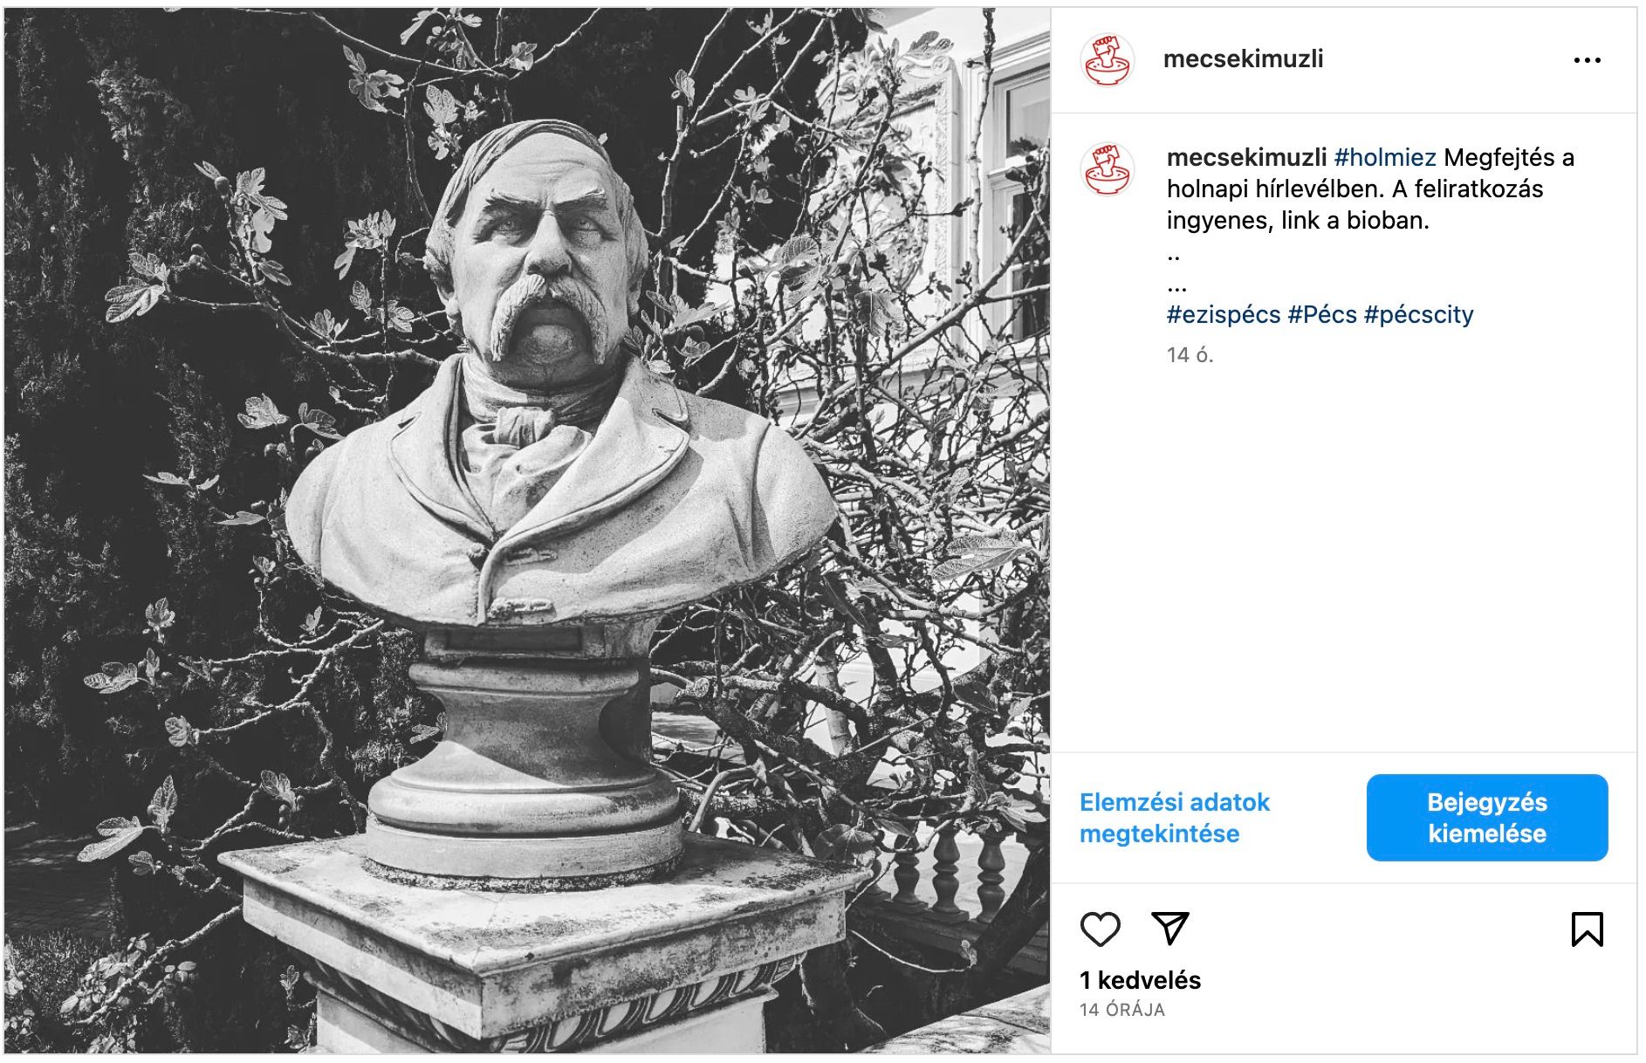
Task: Open the 14 ÓRÁJA post timestamp
Action: tap(1121, 1010)
